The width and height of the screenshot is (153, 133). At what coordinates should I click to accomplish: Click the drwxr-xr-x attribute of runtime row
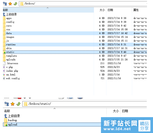click(140, 44)
